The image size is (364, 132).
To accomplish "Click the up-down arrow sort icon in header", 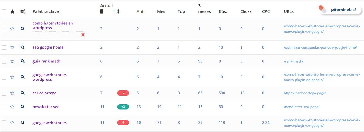I will (x=118, y=11).
